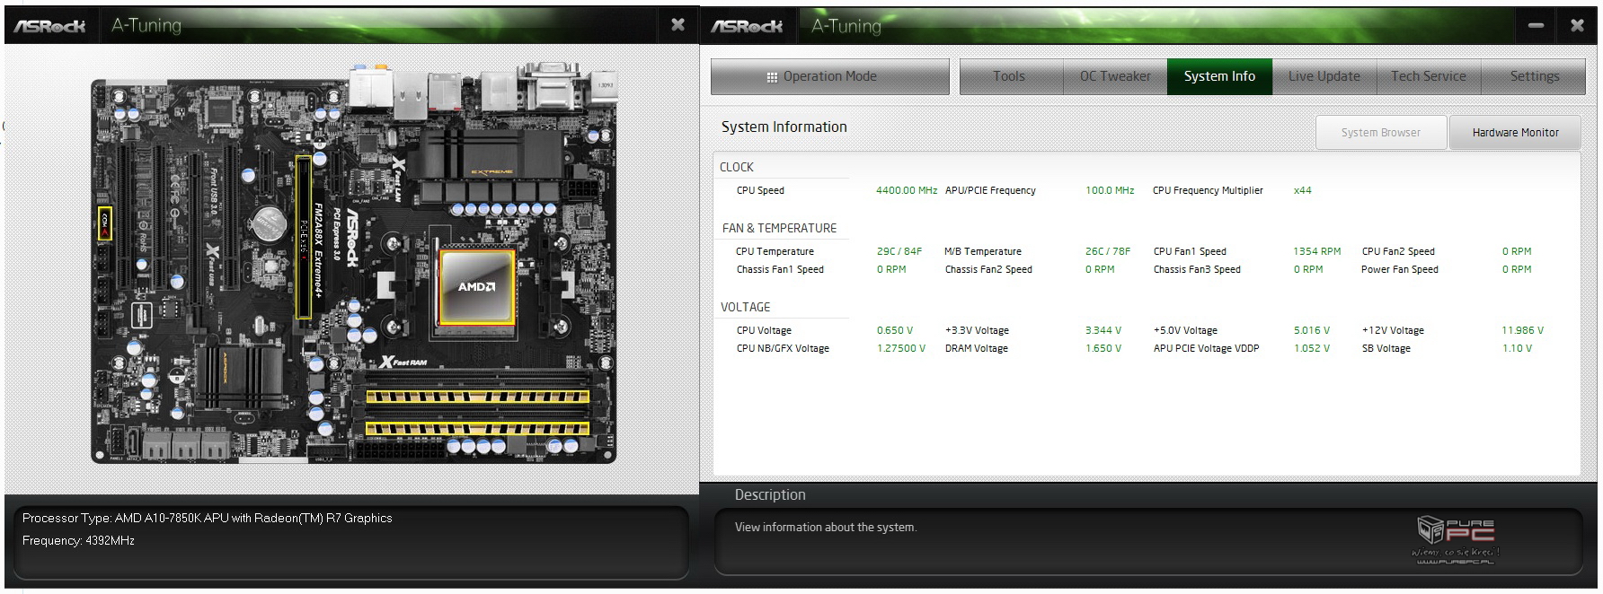
Task: Click the CPU Temperature label
Action: pos(775,251)
